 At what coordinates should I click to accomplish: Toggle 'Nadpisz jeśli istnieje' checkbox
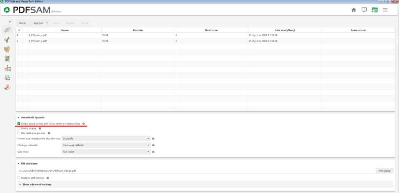(19, 178)
